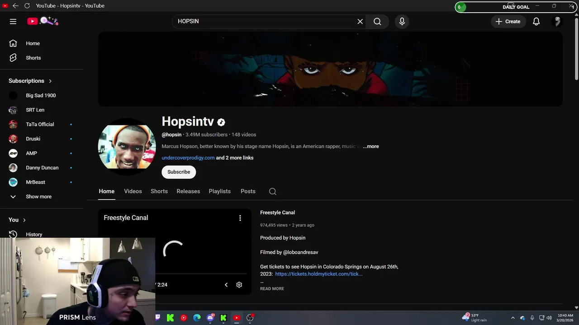The image size is (579, 325).
Task: Click the Create button
Action: pos(508,21)
